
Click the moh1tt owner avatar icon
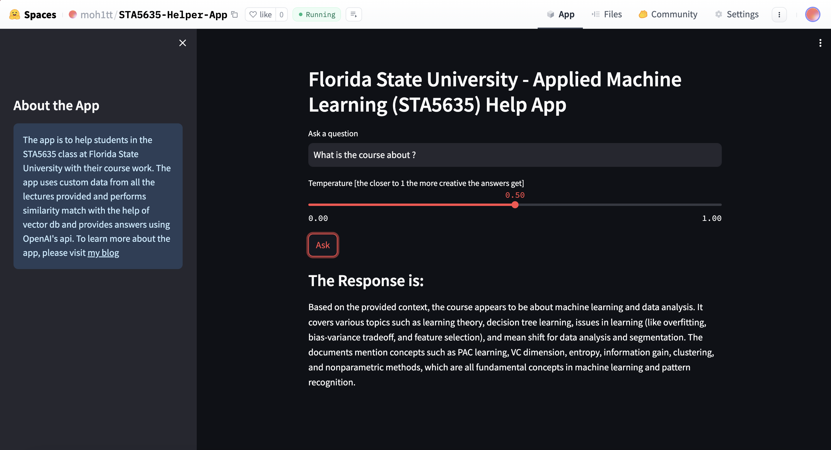73,14
